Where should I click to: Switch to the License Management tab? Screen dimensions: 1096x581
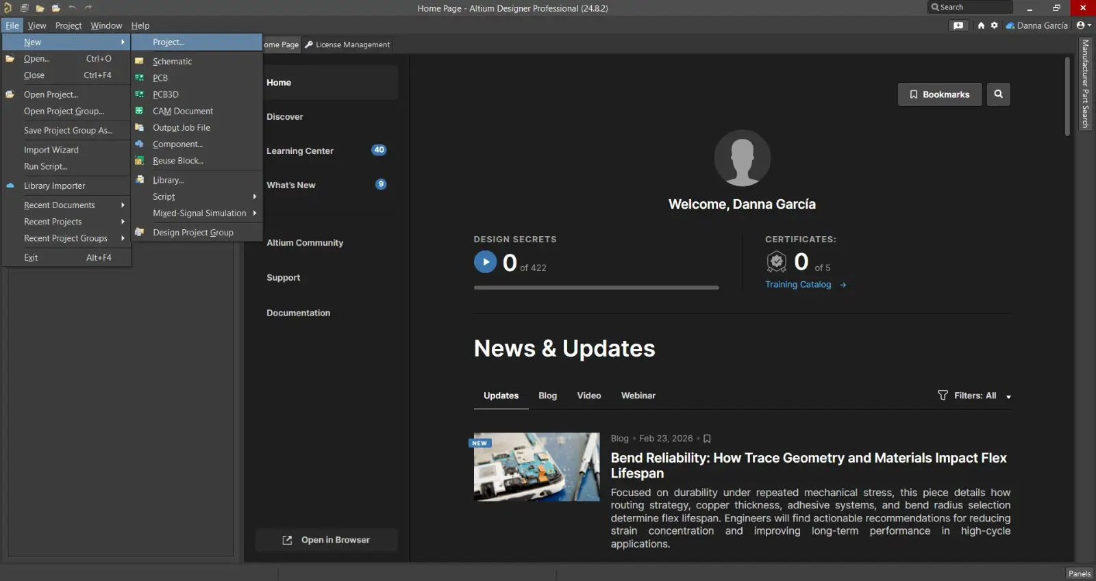pos(347,44)
